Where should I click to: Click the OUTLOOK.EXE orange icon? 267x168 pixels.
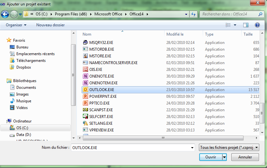(85, 90)
